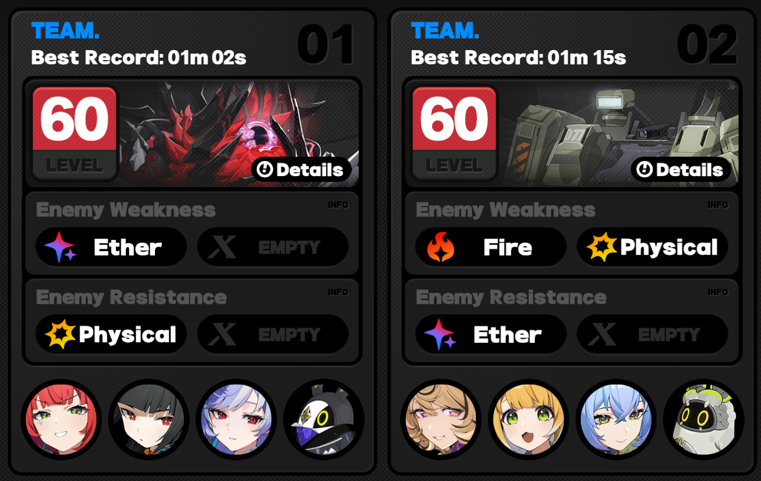
Task: Select the green-eyed blonde character portrait
Action: point(529,419)
